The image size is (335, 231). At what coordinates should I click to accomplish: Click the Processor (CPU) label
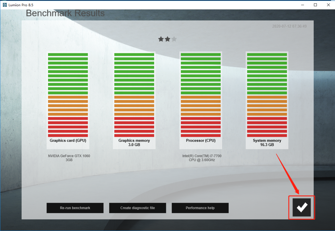201,140
